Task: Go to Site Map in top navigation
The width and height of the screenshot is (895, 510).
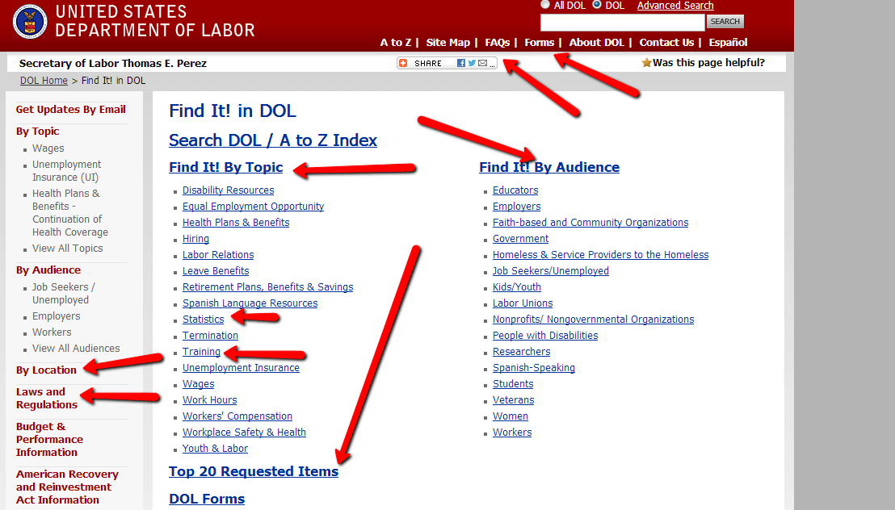Action: [447, 43]
